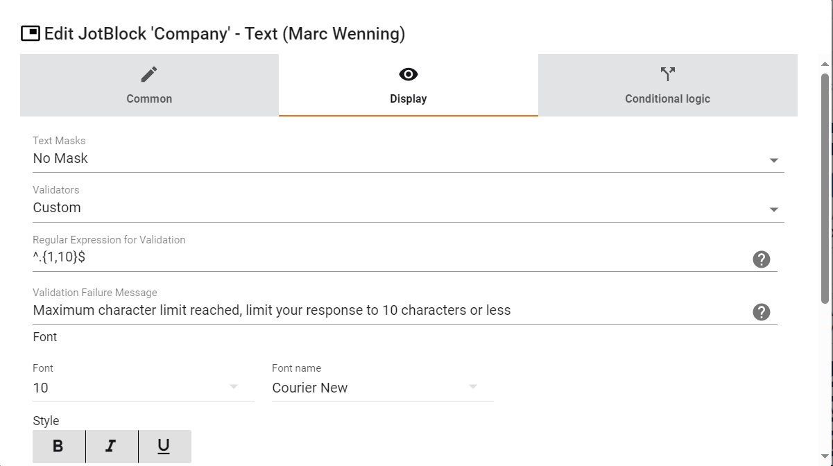The height and width of the screenshot is (466, 833).
Task: Click the Font name dropdown arrow
Action: (x=473, y=386)
